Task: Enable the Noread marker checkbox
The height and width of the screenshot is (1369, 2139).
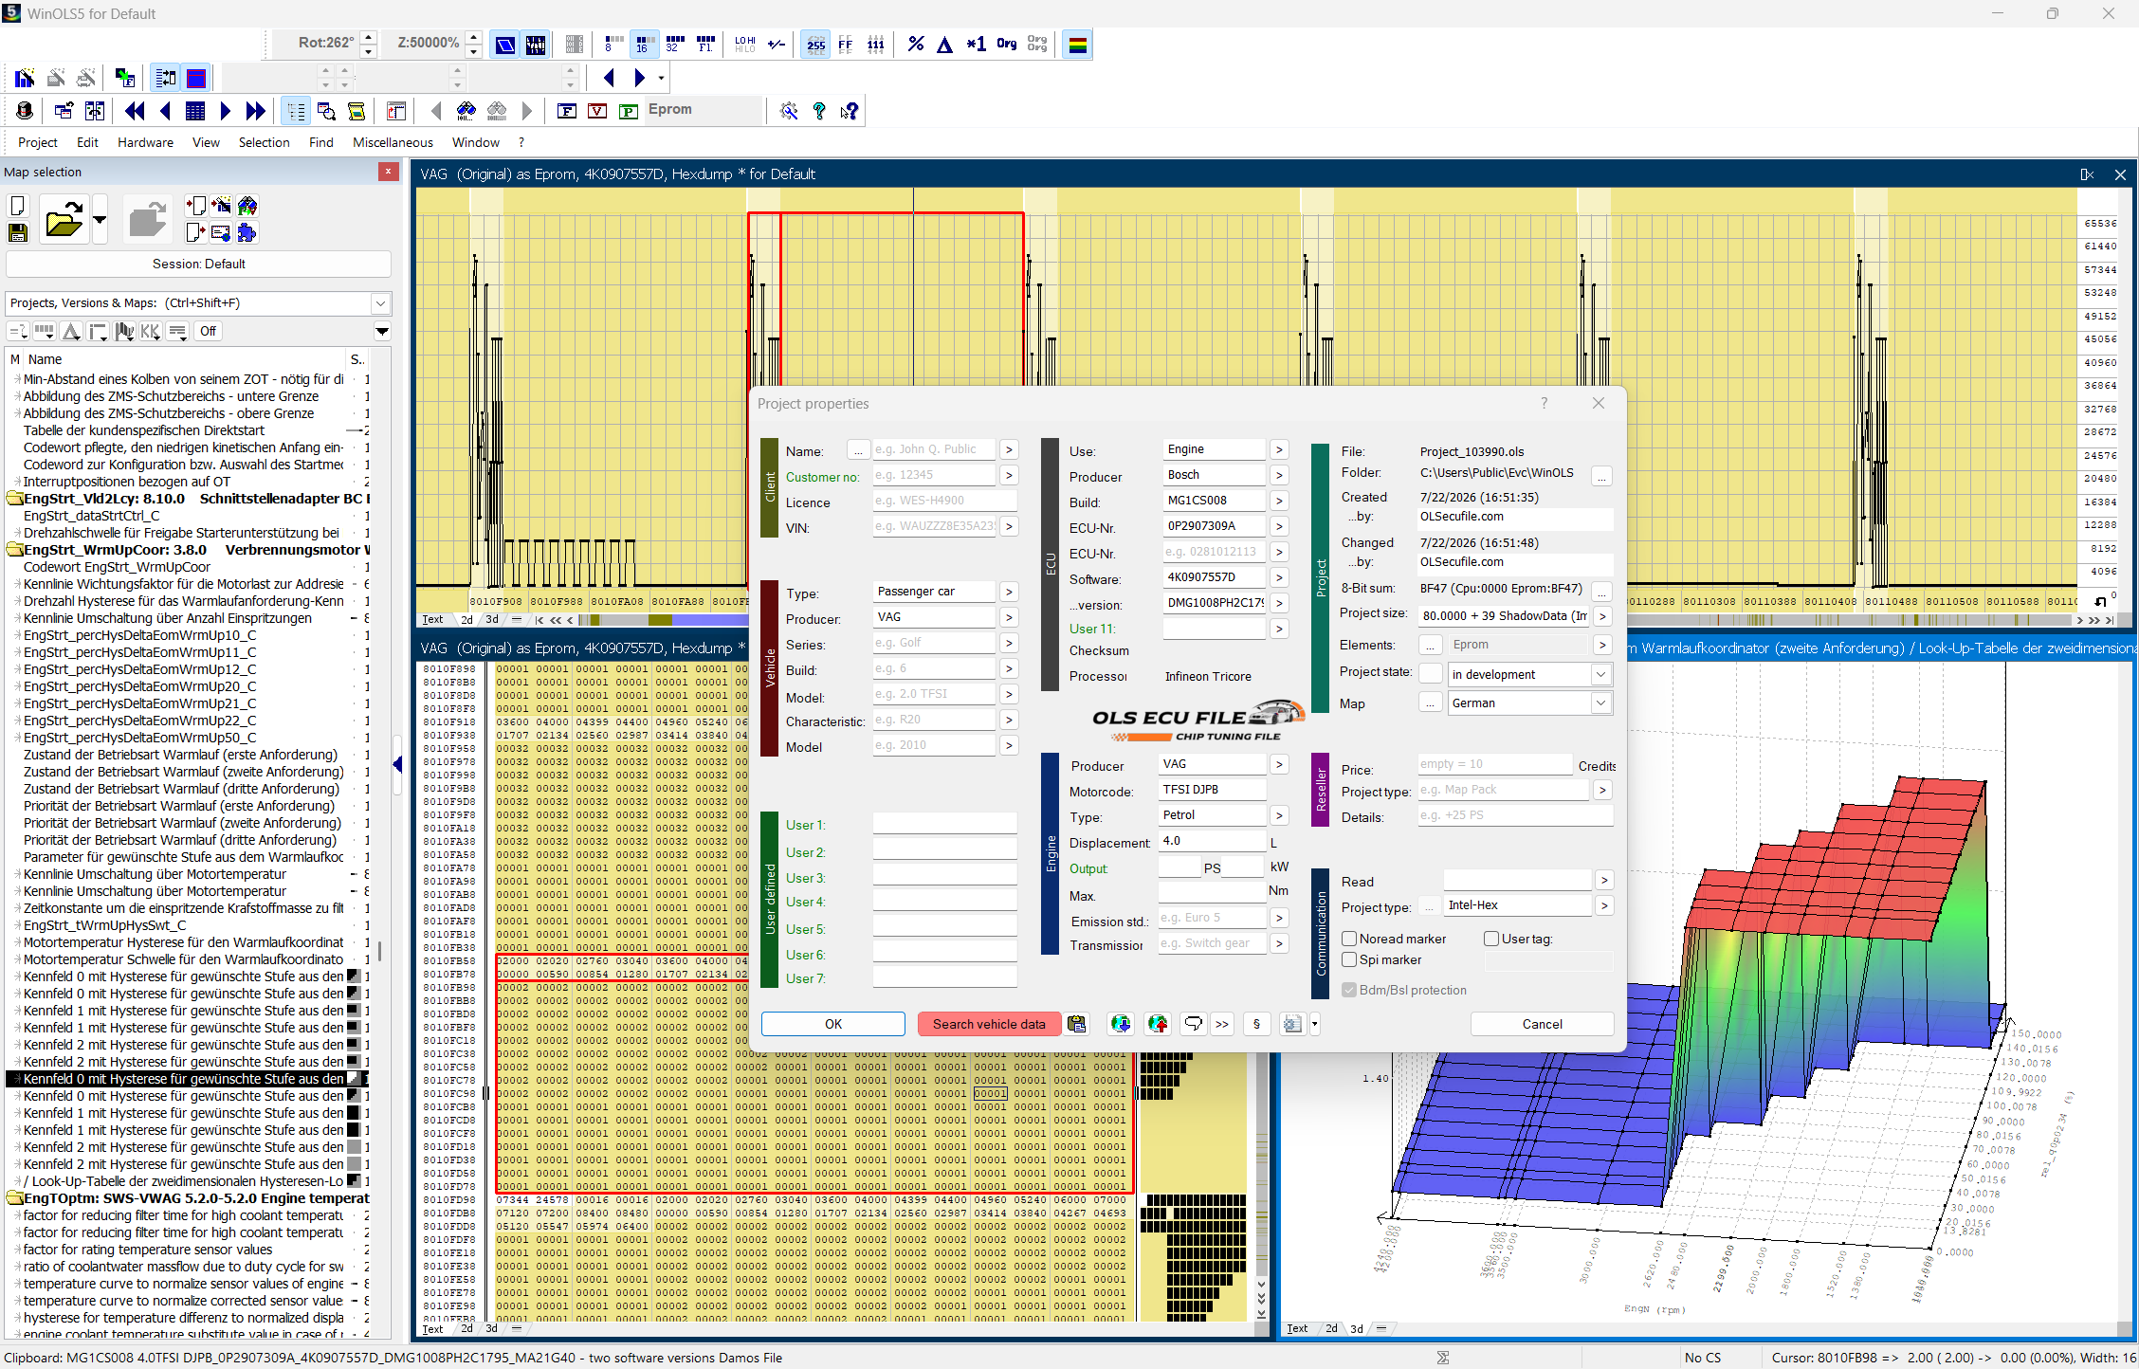Action: coord(1349,939)
